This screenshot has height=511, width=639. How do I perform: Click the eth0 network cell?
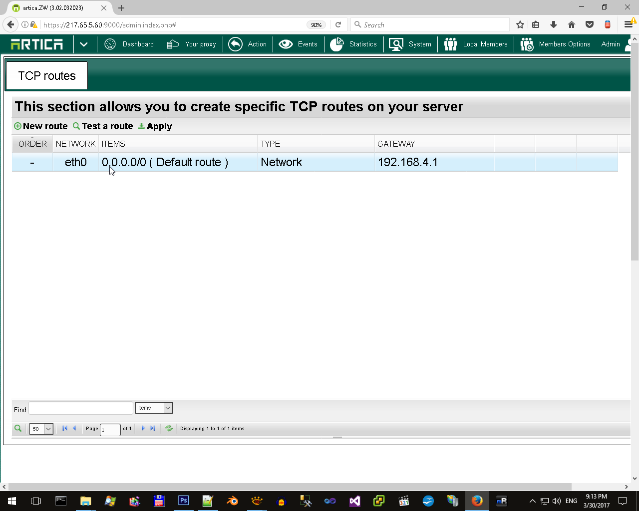[x=76, y=162]
